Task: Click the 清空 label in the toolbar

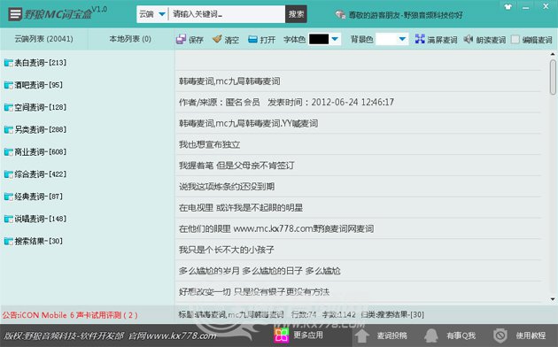Action: [x=232, y=40]
